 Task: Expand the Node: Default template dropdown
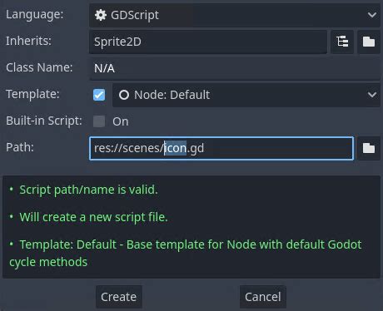coord(246,95)
